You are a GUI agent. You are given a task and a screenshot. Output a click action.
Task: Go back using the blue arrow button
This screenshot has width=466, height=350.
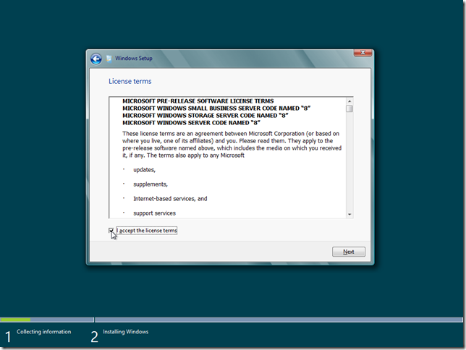96,59
